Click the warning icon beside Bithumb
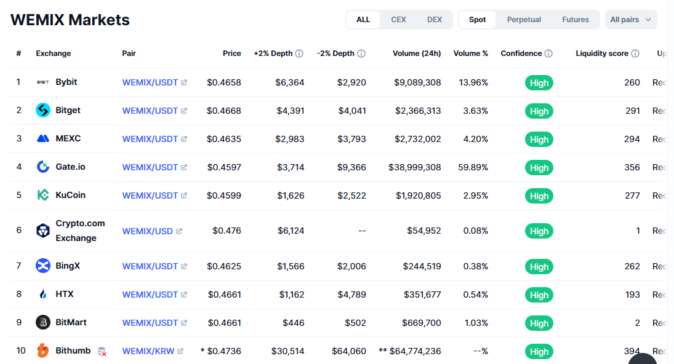The height and width of the screenshot is (364, 674). 102,352
